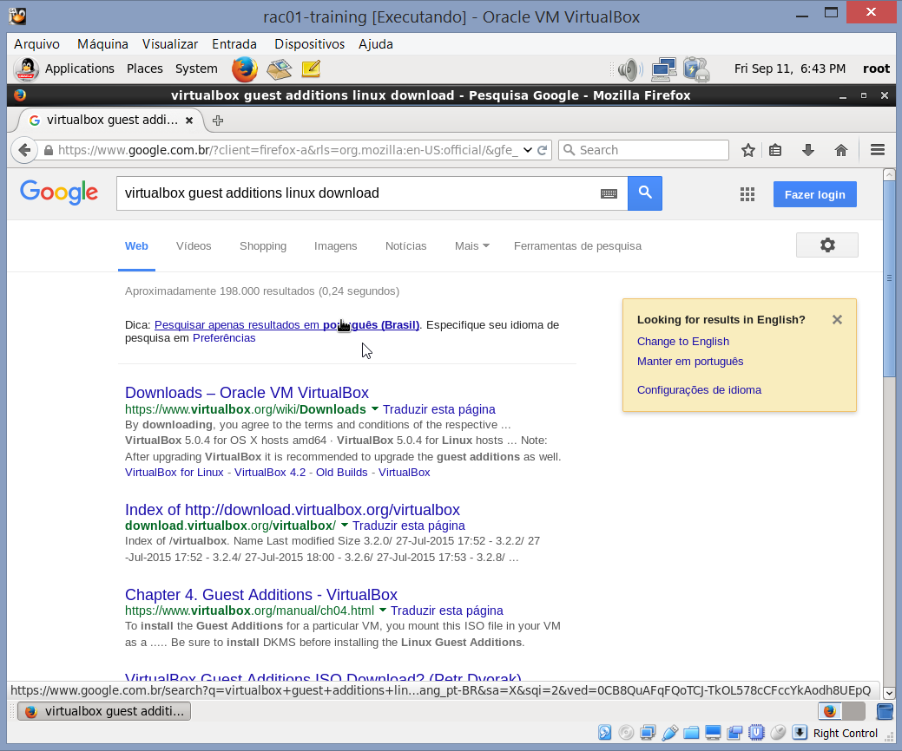
Task: Click Manter em português link
Action: (689, 362)
